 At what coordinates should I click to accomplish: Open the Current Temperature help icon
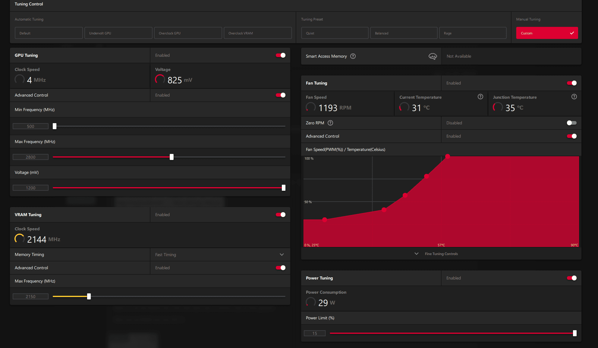(x=480, y=97)
